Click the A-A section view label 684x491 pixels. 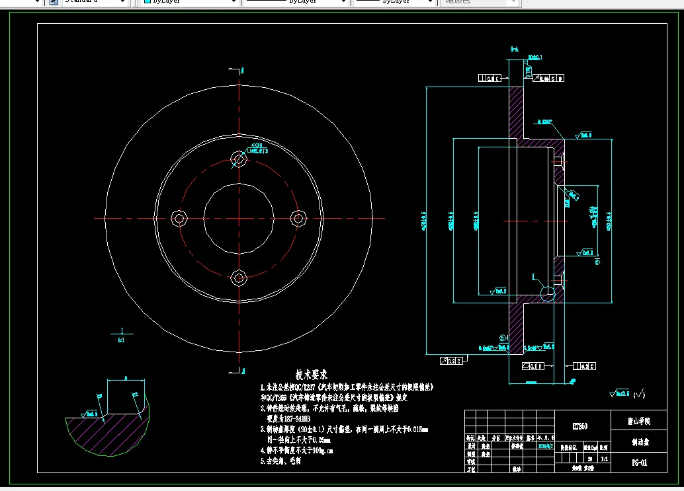coord(514,49)
